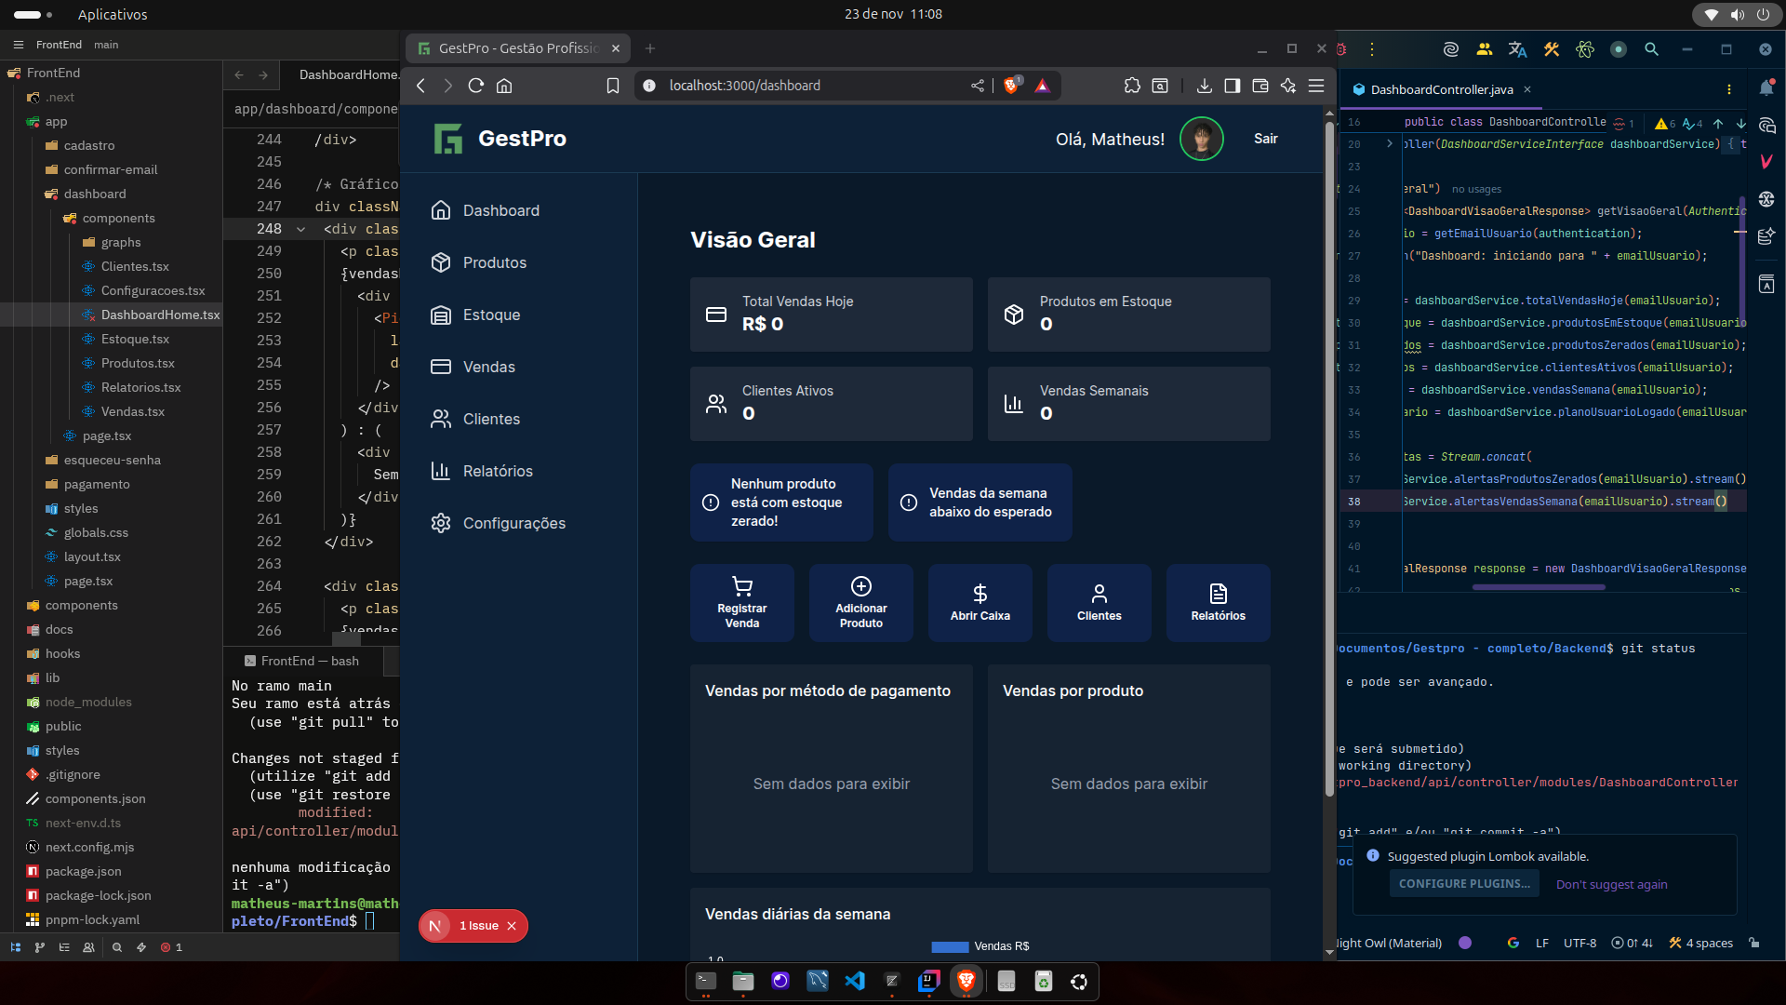
Task: Open Configurações gear in sidebar
Action: (441, 524)
